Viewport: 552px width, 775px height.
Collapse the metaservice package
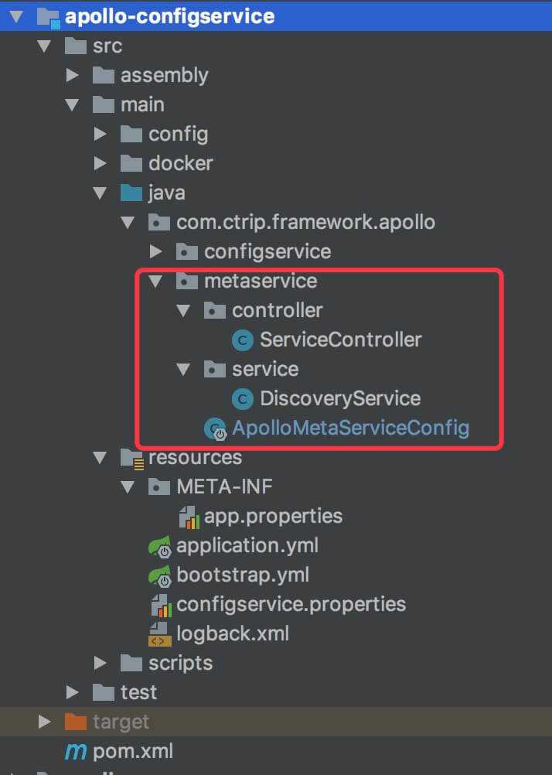point(156,281)
